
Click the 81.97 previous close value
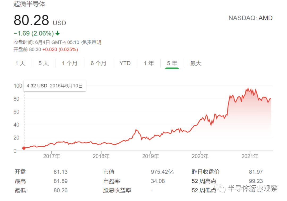[x=256, y=172]
